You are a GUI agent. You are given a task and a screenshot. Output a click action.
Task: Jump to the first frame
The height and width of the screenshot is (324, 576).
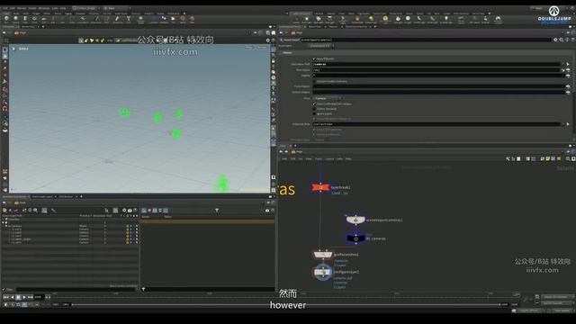pyautogui.click(x=6, y=297)
